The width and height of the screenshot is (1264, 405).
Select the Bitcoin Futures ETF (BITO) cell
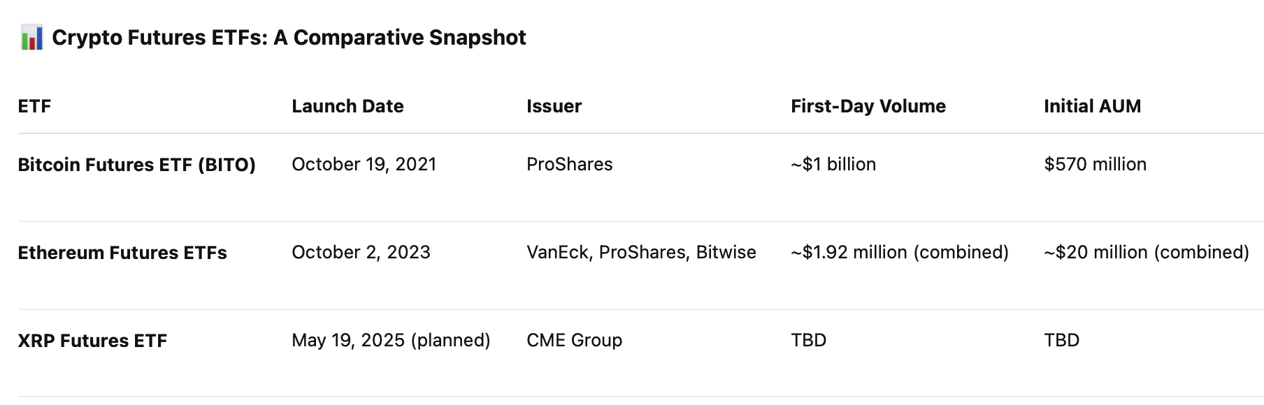click(x=136, y=165)
